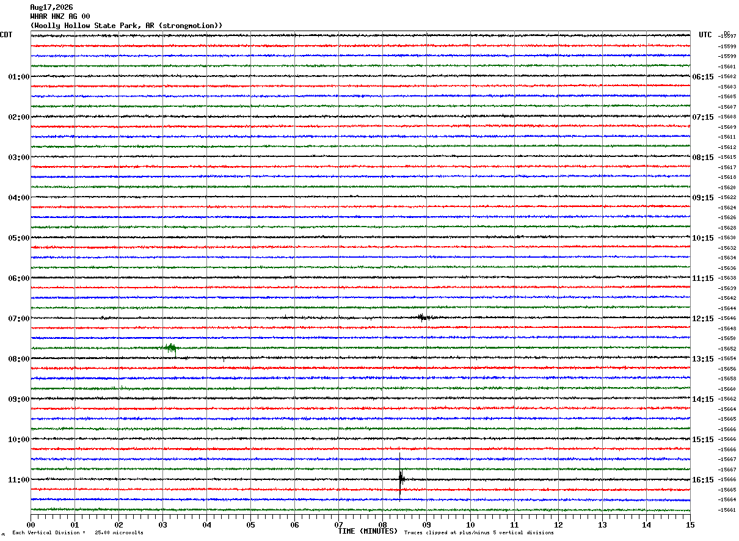Click the TIME (MINUTES) axis label
Viewport: 739px width, 541px height.
(368, 531)
